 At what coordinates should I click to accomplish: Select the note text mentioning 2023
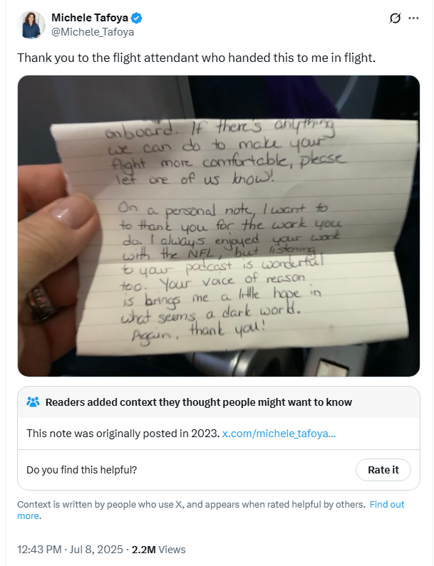click(x=123, y=433)
